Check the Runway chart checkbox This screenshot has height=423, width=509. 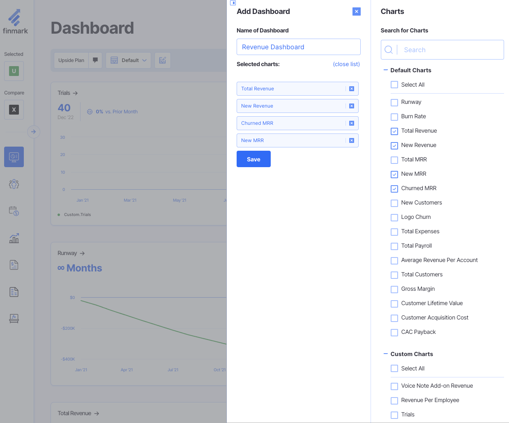(x=394, y=102)
